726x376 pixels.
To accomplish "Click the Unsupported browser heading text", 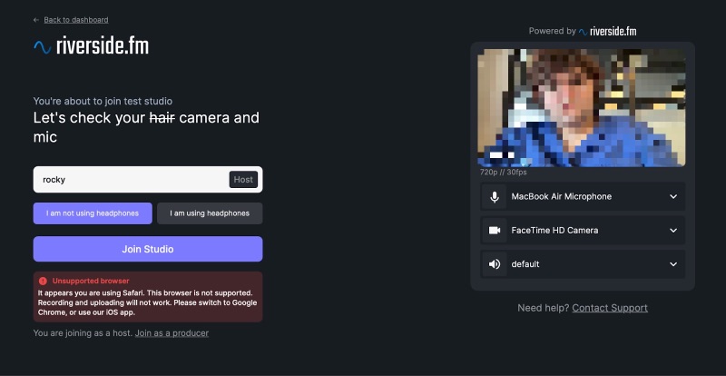I will [91, 281].
